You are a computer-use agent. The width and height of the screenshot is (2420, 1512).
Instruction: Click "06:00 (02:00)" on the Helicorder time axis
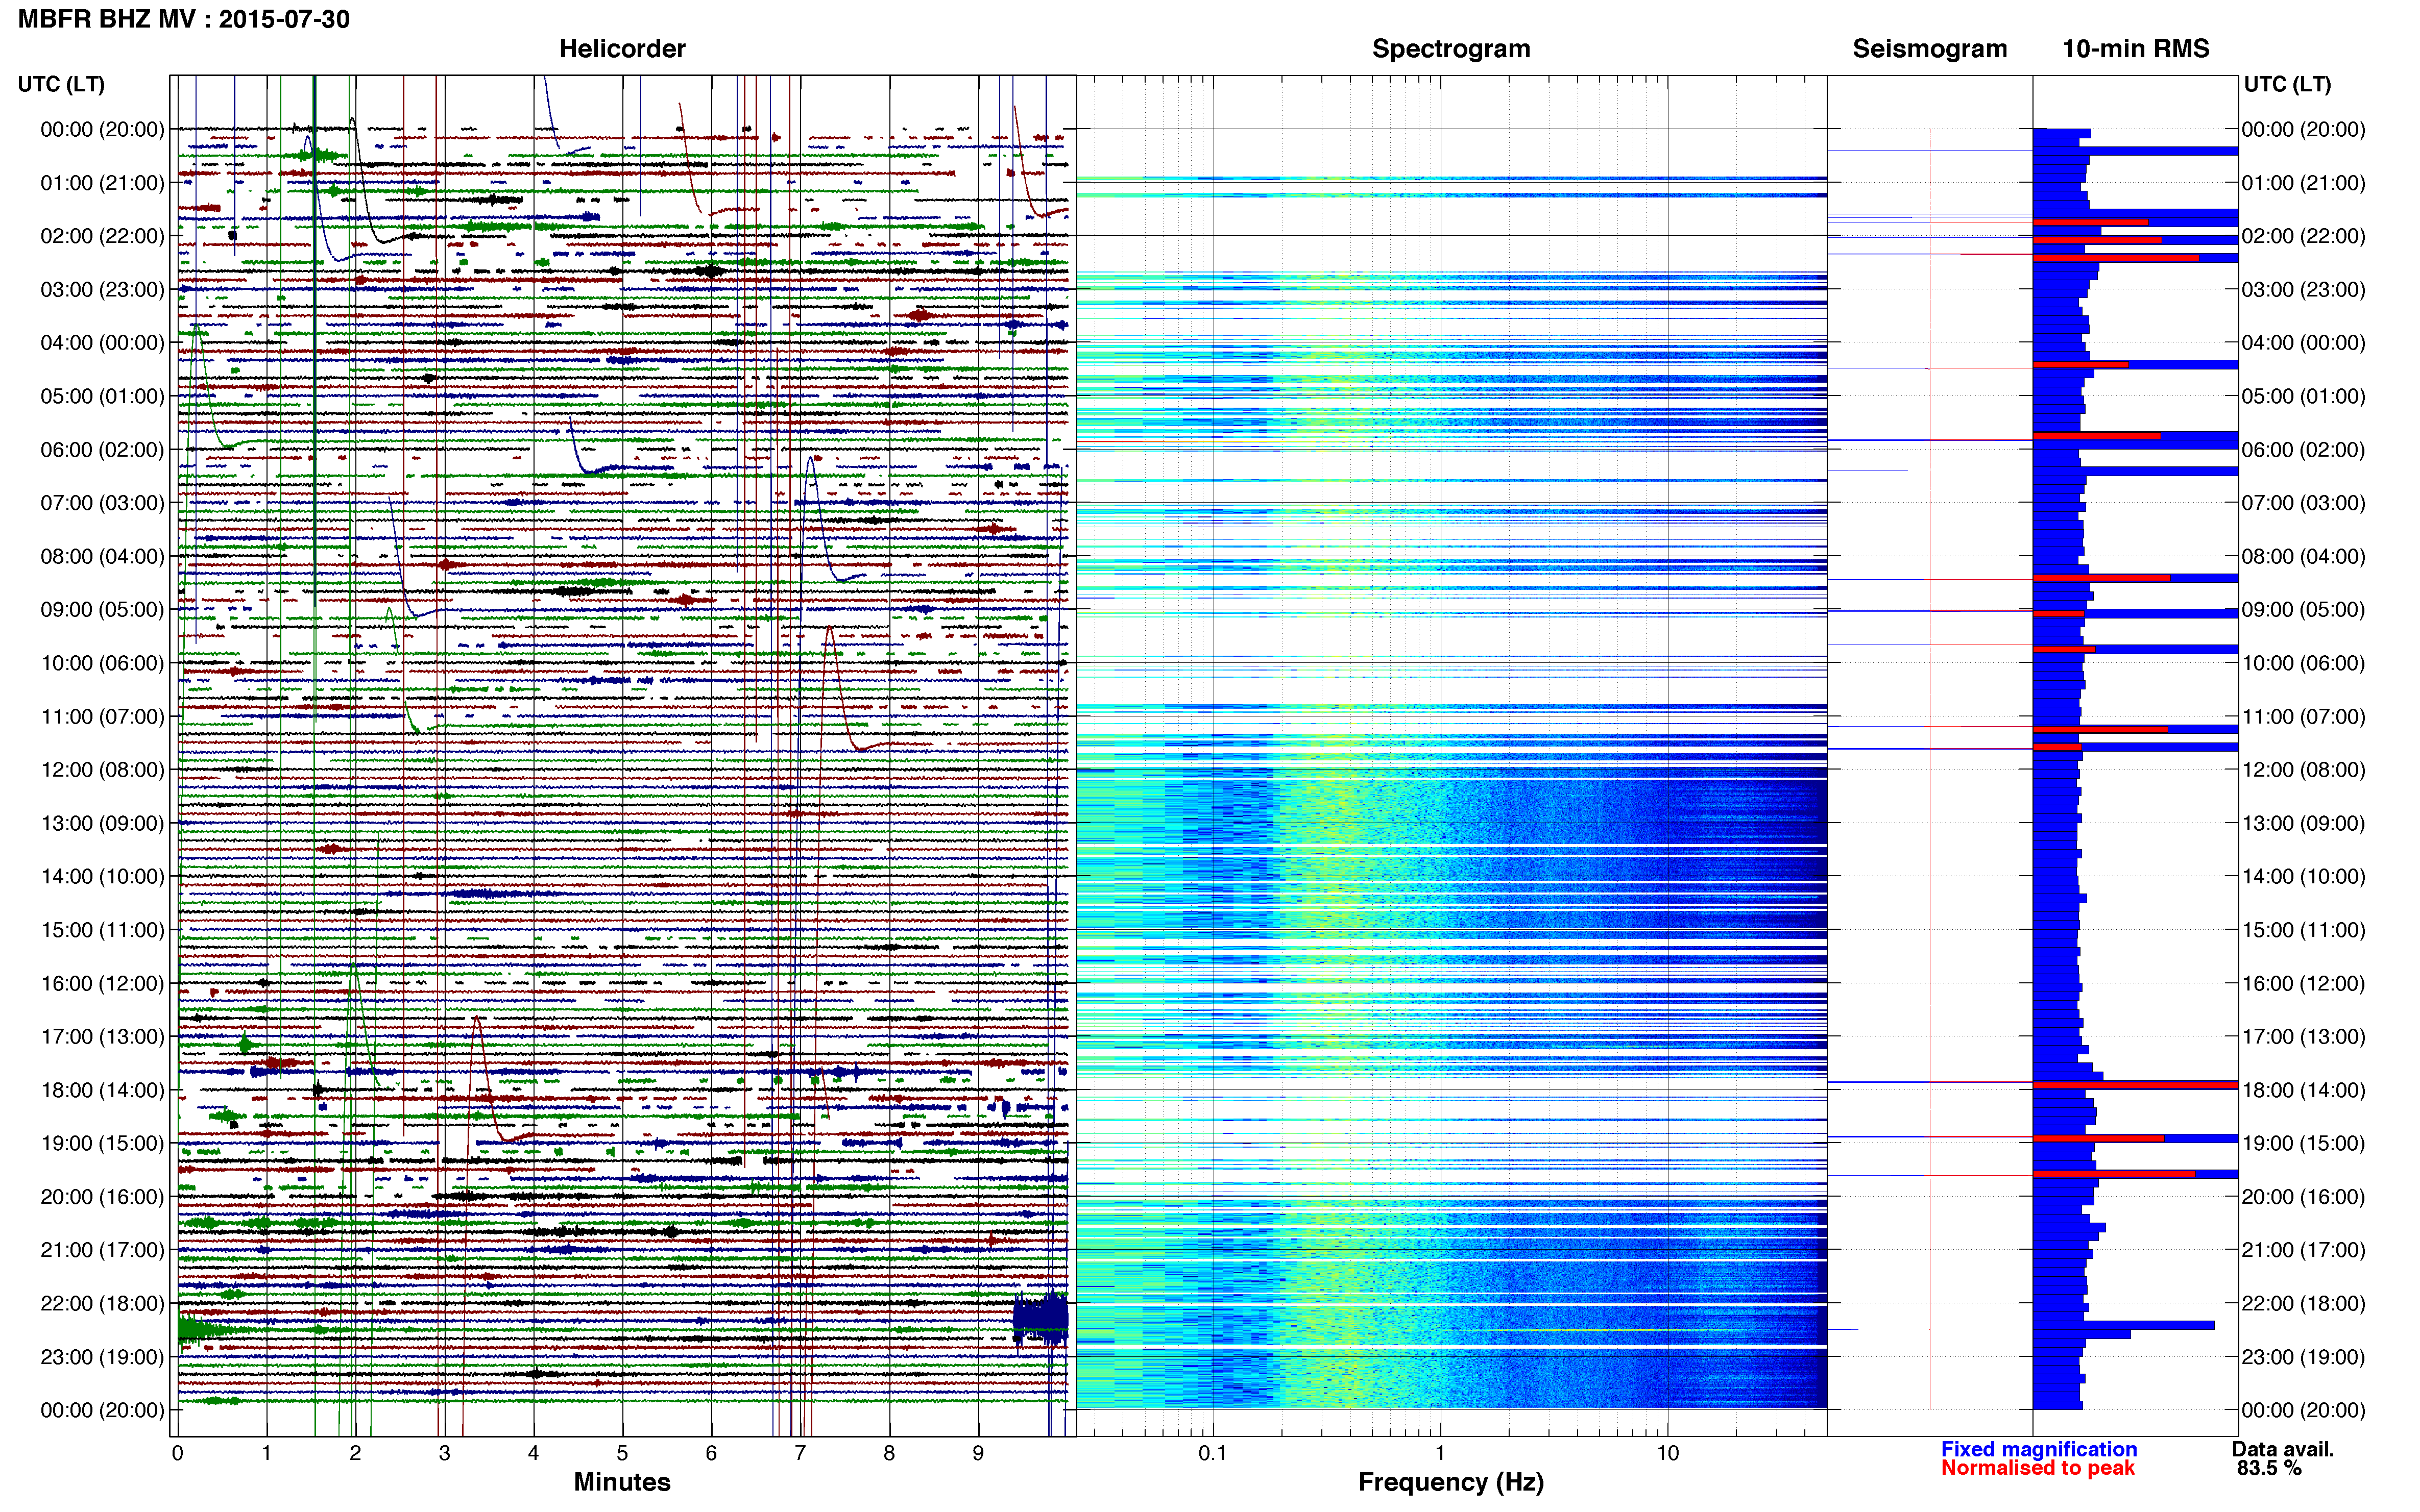pos(102,450)
